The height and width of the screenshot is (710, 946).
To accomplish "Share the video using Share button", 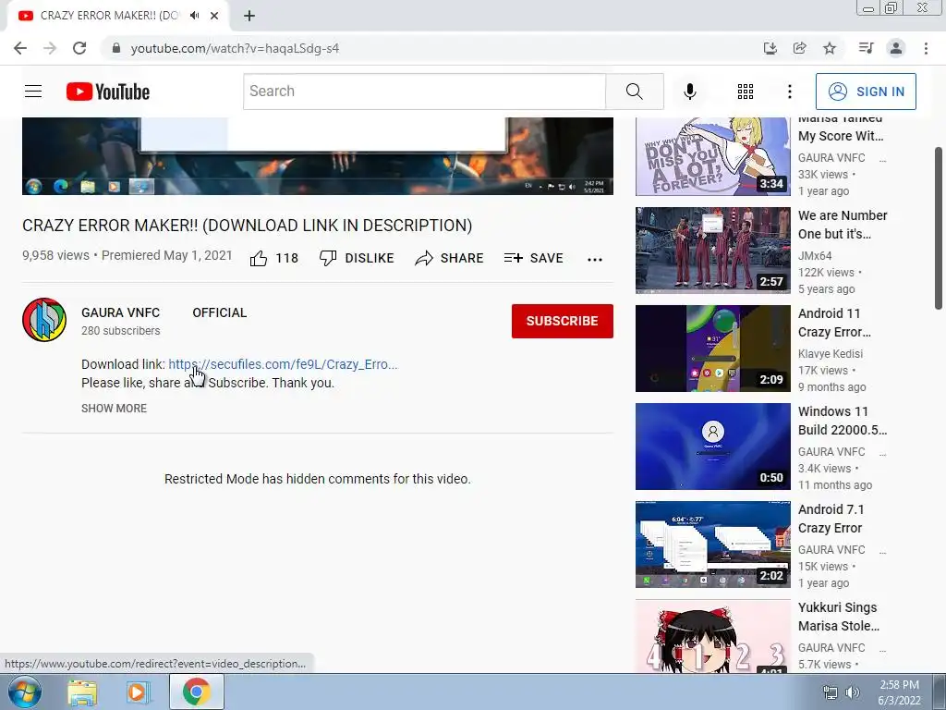I will pos(449,259).
